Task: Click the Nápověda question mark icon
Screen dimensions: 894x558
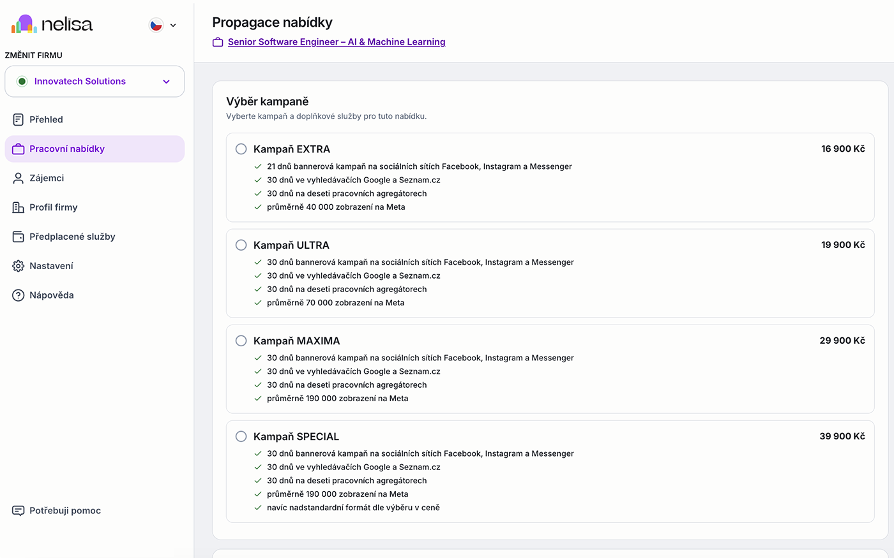Action: click(19, 295)
